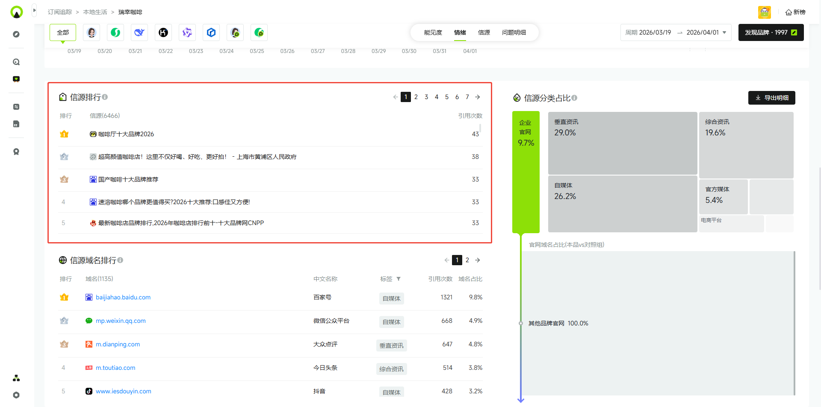
Task: Select the Kimi black K platform icon
Action: (x=163, y=32)
